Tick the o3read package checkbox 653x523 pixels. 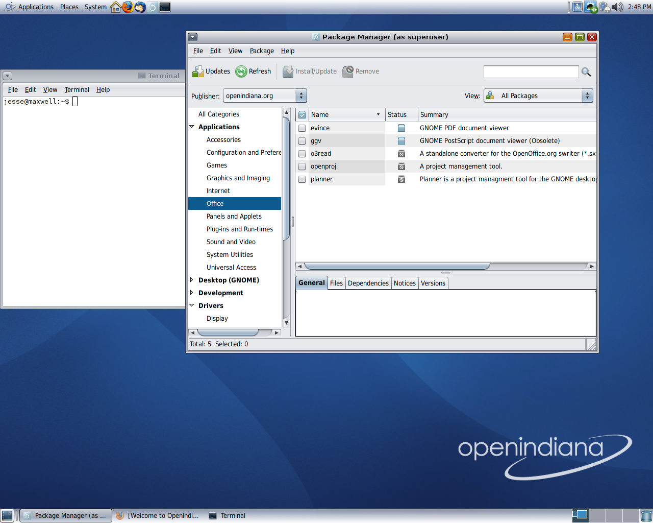tap(302, 154)
